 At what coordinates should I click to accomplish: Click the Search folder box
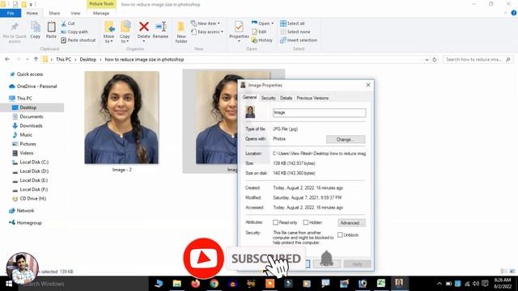pyautogui.click(x=478, y=60)
